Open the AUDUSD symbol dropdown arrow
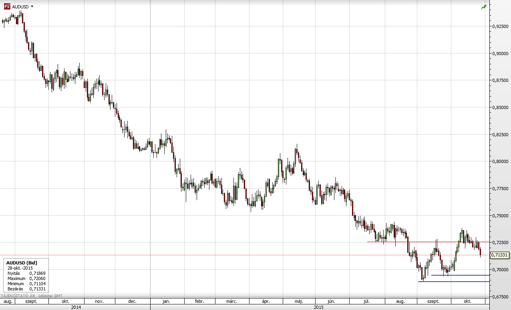The image size is (511, 310). (32, 7)
